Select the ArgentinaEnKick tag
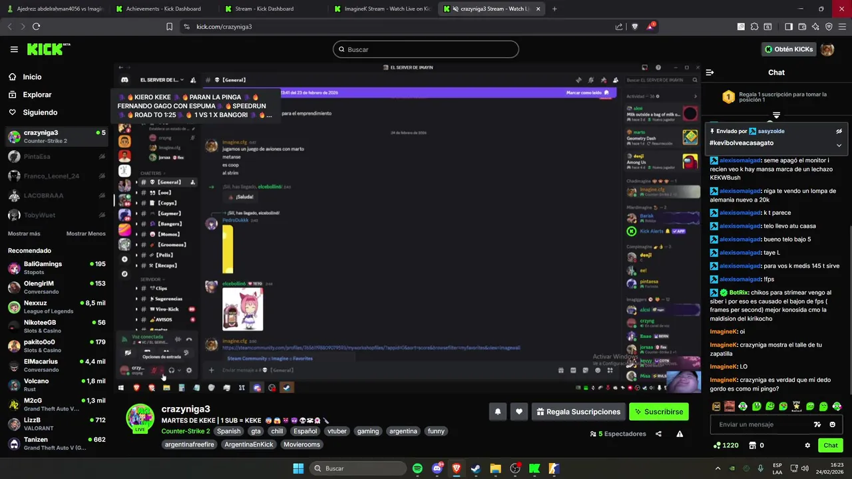Image resolution: width=852 pixels, height=479 pixels. (249, 444)
